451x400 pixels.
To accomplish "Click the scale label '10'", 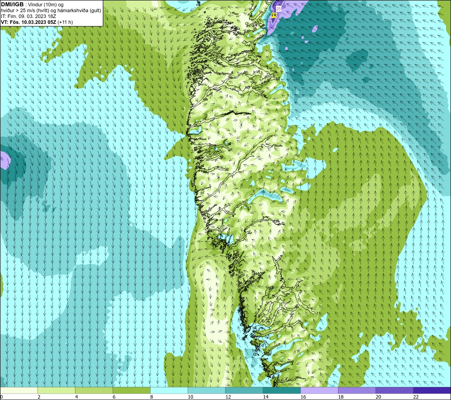I will pyautogui.click(x=190, y=397).
